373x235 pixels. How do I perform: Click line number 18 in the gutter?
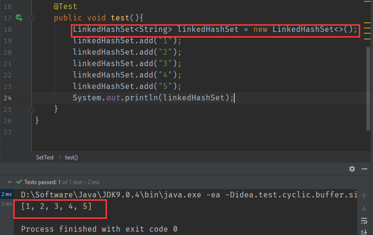point(8,29)
